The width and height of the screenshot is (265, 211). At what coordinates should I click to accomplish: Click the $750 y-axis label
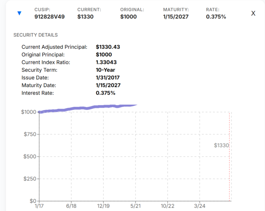point(30,134)
